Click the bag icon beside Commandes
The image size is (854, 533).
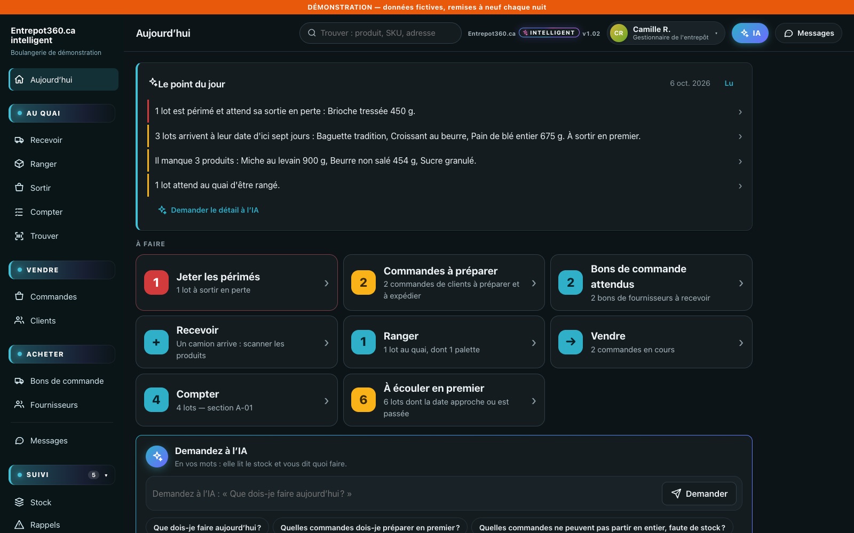pos(19,297)
